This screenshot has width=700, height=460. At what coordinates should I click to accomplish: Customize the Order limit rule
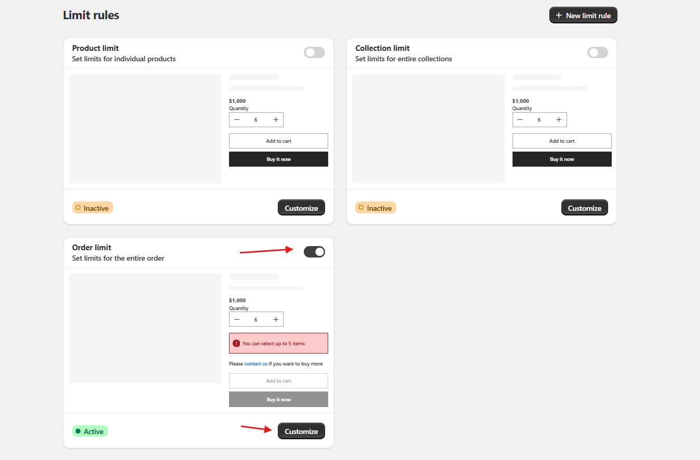point(301,431)
